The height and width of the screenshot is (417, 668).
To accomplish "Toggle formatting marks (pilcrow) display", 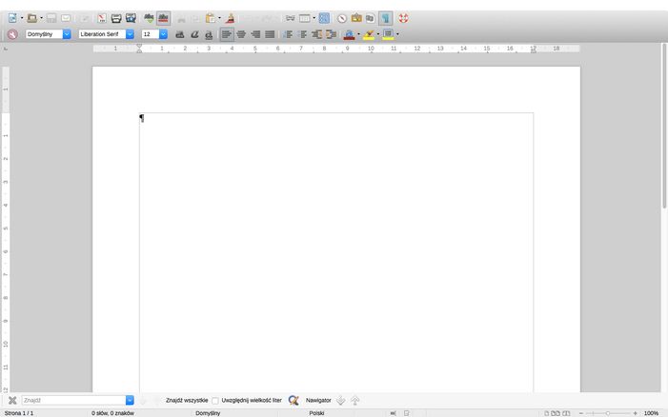I will pyautogui.click(x=386, y=18).
